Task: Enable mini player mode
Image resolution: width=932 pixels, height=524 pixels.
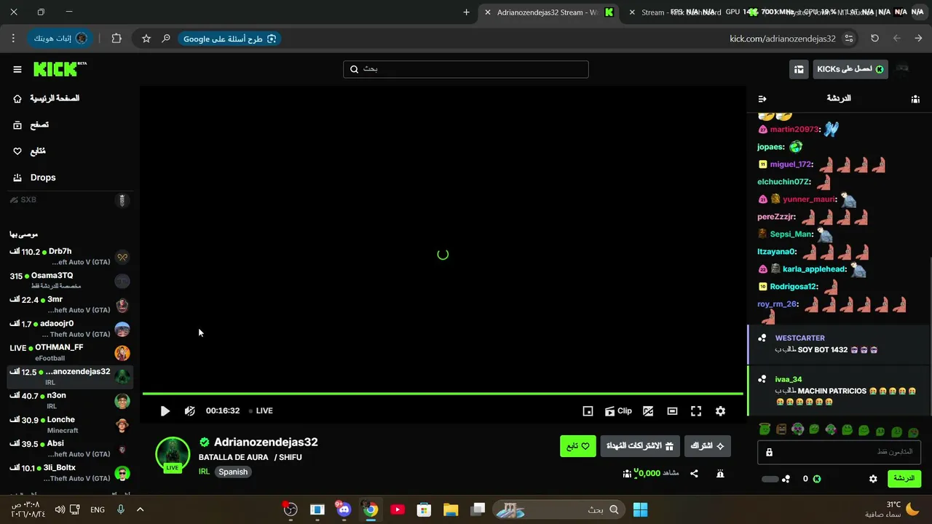Action: tap(588, 411)
